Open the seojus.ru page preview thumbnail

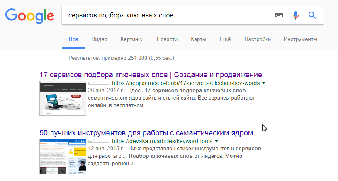63,98
